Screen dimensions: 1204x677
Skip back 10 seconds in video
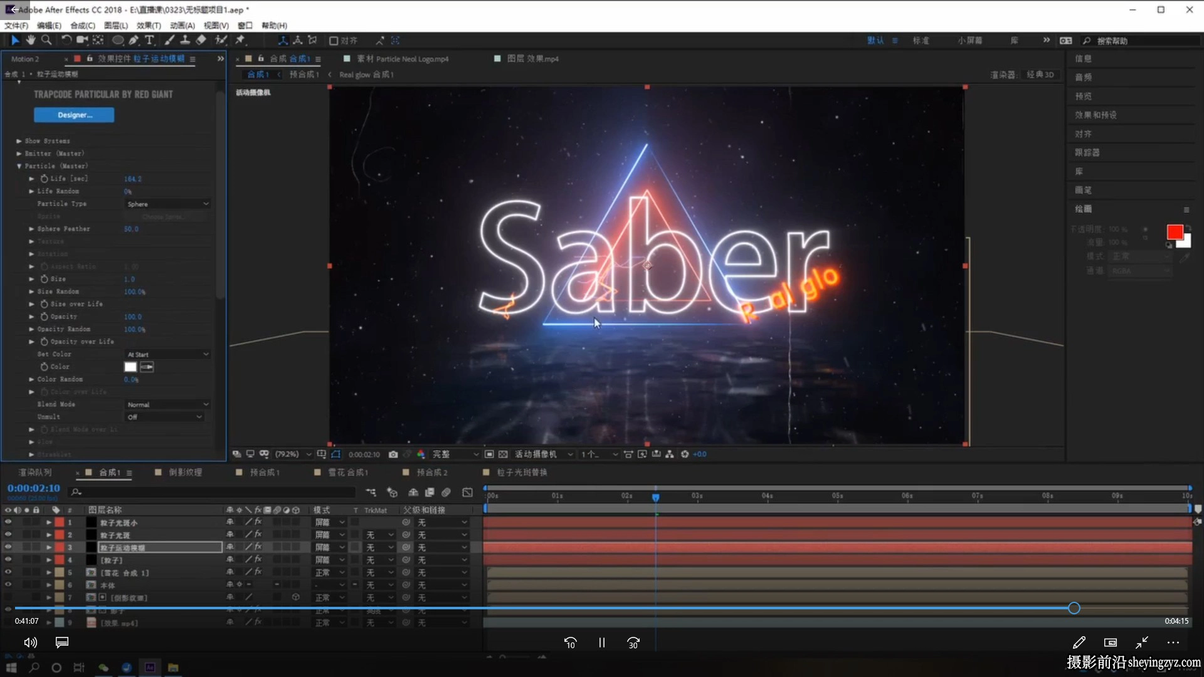pos(570,643)
